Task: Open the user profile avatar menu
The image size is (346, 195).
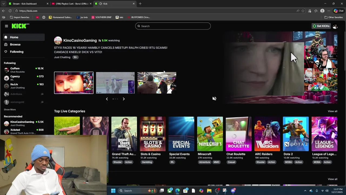Action: [x=335, y=26]
